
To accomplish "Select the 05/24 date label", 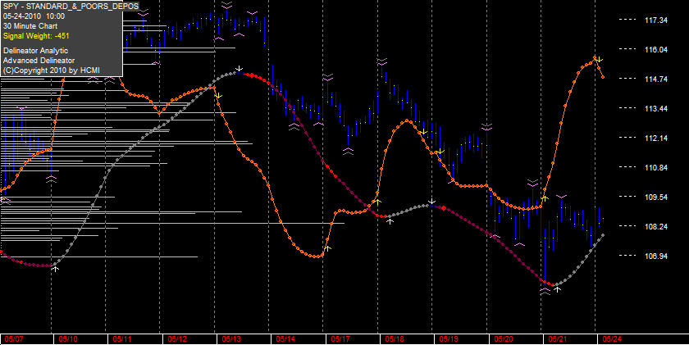I will 613,339.
